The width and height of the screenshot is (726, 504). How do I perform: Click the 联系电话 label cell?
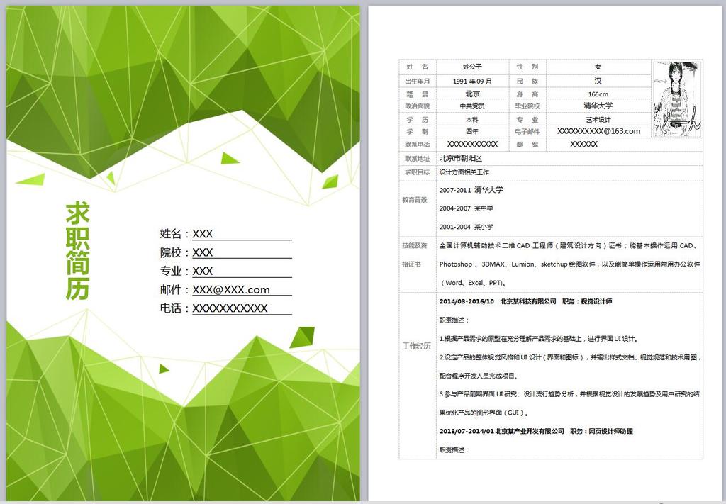pyautogui.click(x=417, y=145)
